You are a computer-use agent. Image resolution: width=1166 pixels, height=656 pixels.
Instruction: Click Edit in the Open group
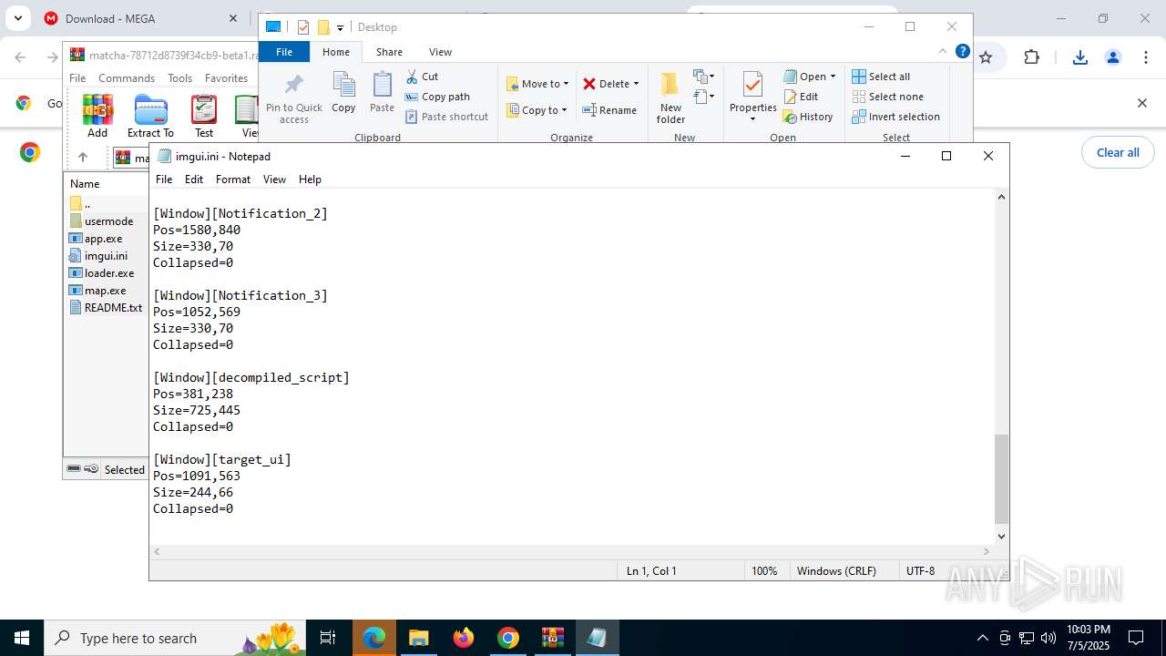801,97
